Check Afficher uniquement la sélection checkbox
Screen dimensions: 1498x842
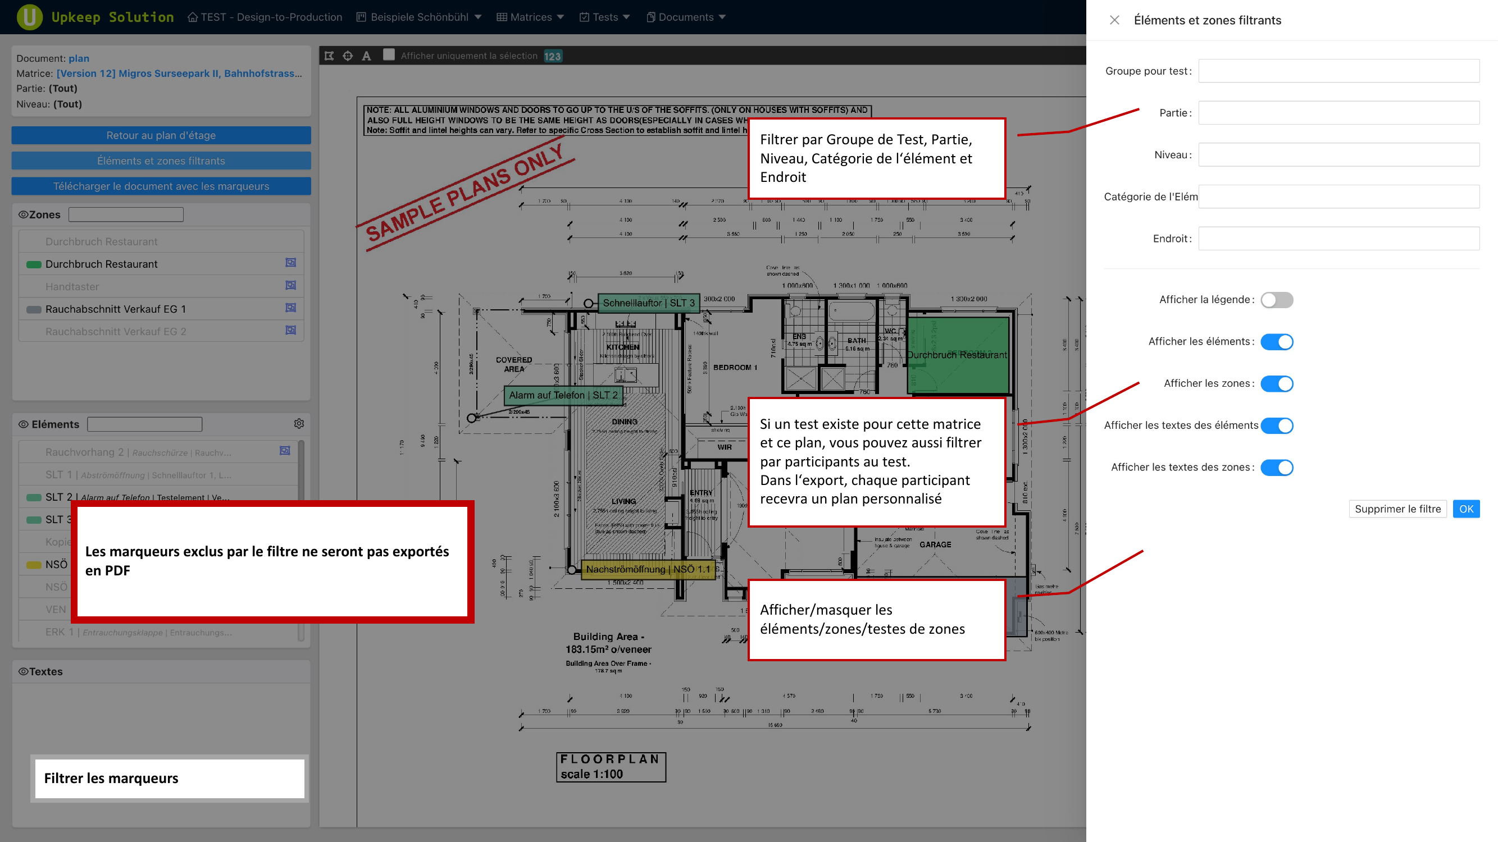pyautogui.click(x=389, y=55)
